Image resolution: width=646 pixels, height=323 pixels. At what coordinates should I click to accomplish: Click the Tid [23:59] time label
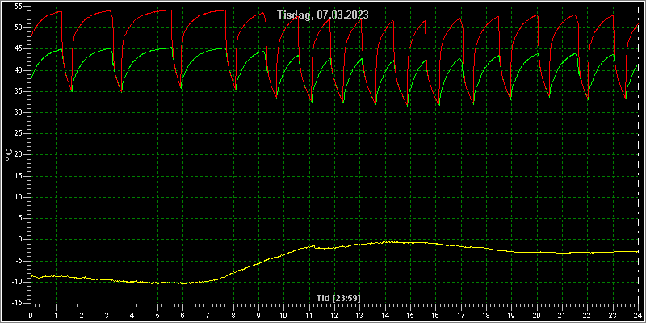[338, 297]
